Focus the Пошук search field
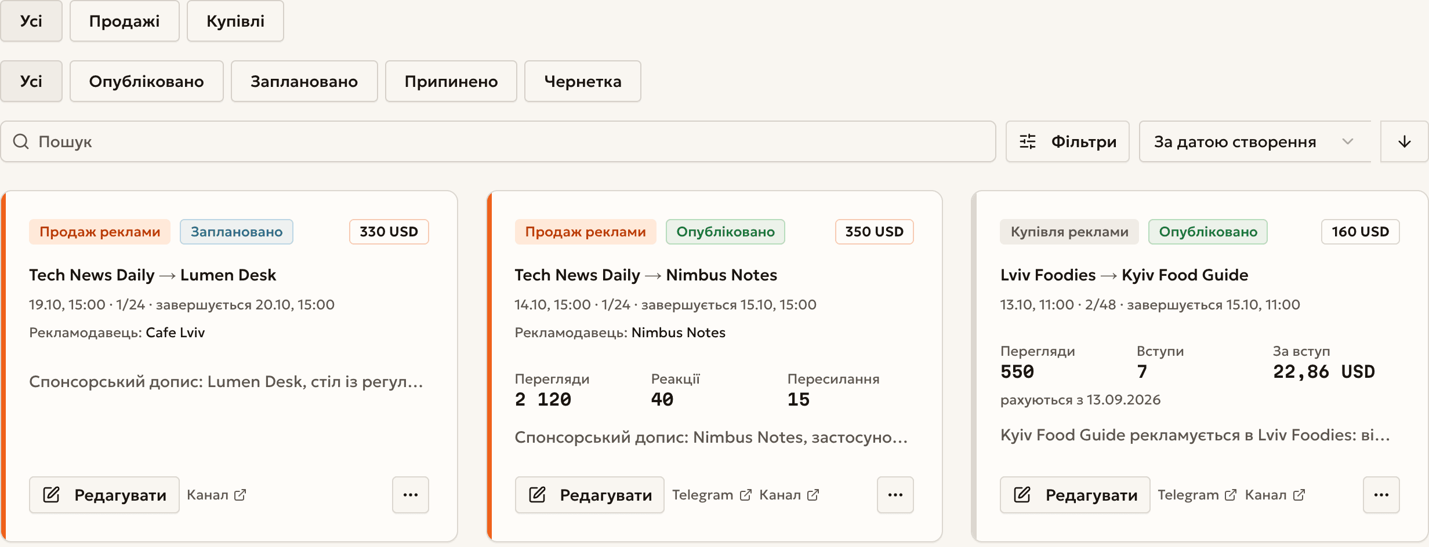The height and width of the screenshot is (547, 1429). point(498,141)
